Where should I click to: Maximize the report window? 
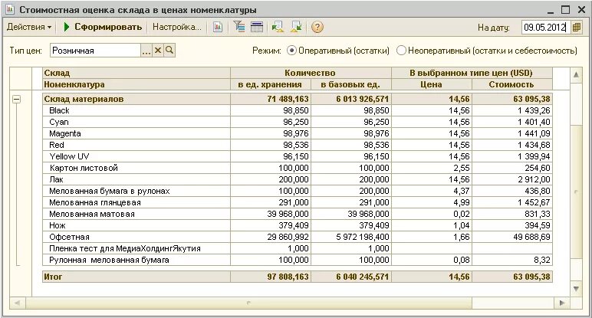tap(565, 9)
